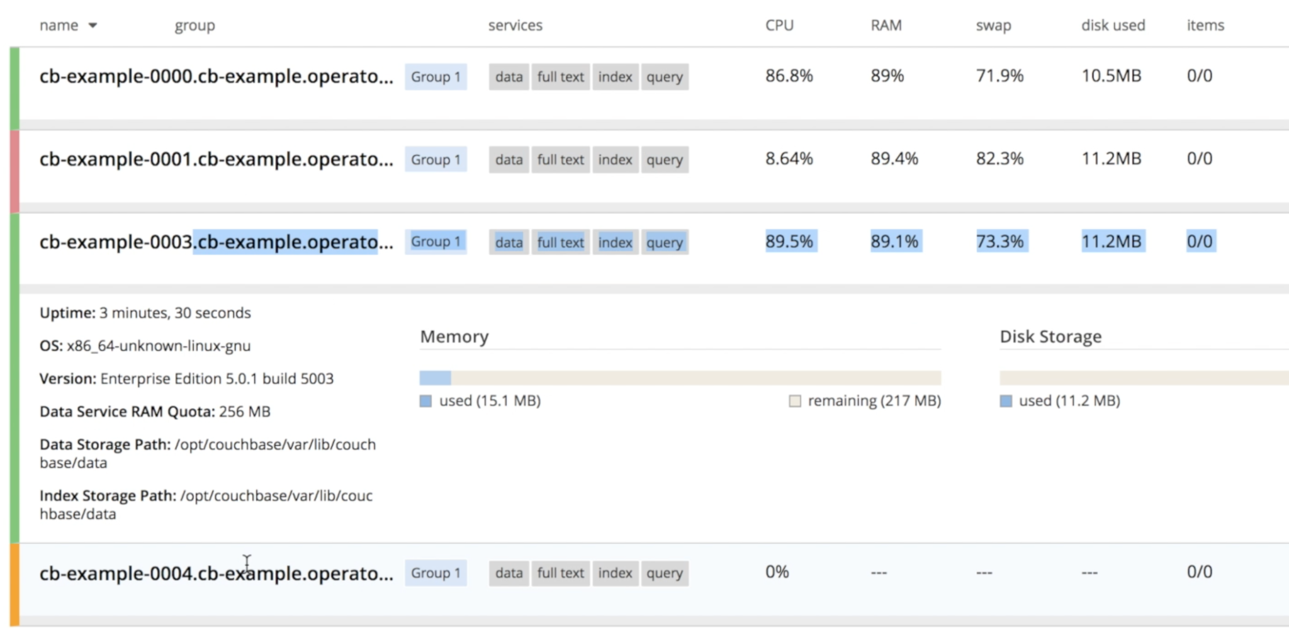1289x640 pixels.
Task: Expand the cb-example-0004 server row
Action: [217, 573]
